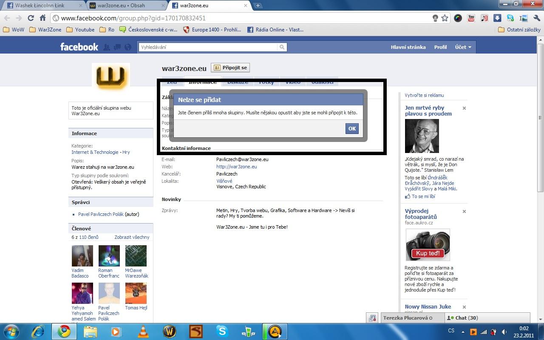Open the network signal tray icon

point(484,331)
